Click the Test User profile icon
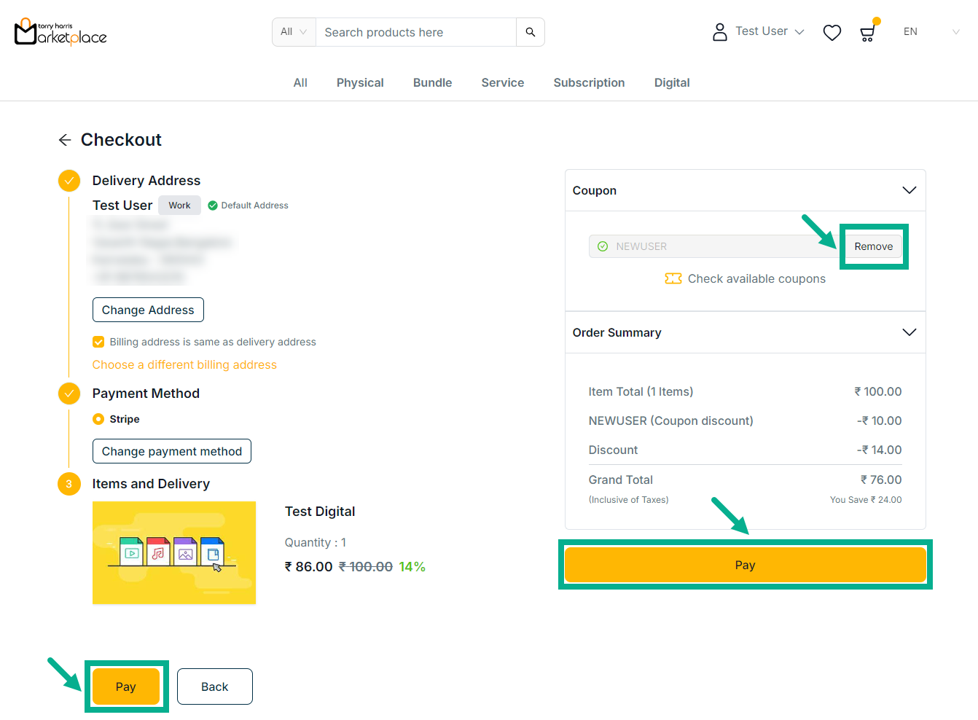The height and width of the screenshot is (720, 978). 719,32
